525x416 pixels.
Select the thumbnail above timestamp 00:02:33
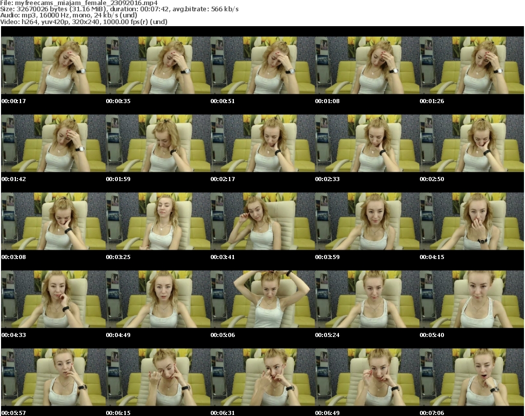pos(367,143)
